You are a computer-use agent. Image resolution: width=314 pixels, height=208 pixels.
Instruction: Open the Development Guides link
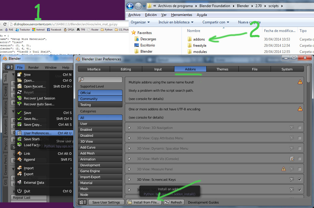click(x=203, y=202)
